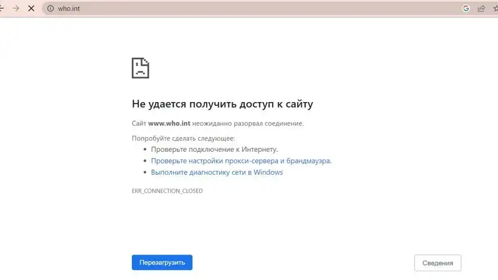Click the Google icon in address bar

[x=466, y=9]
